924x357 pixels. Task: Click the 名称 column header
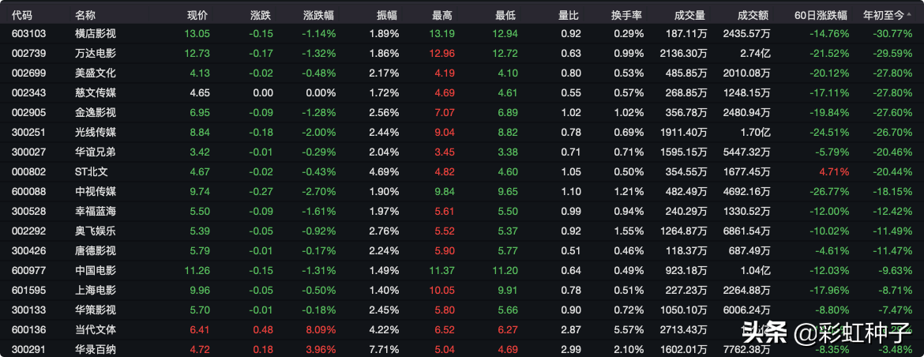(x=85, y=16)
